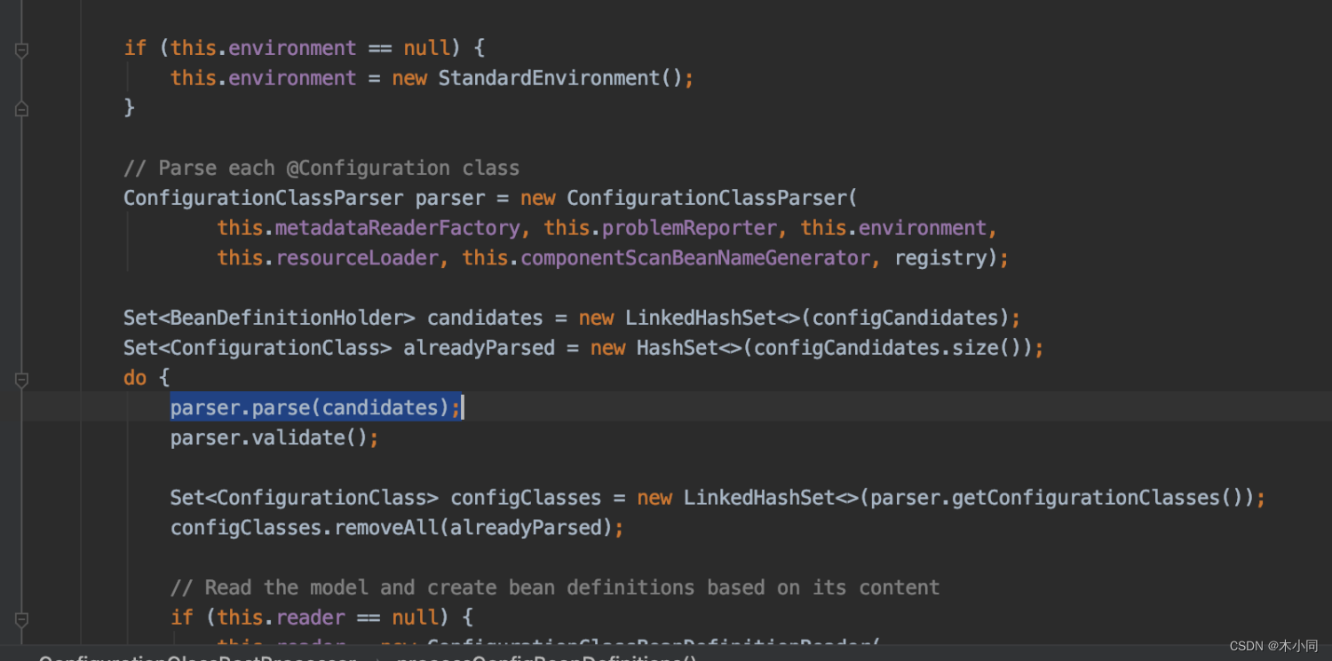Collapse the 'if (this.environment == null)' code block
1332x661 pixels.
pyautogui.click(x=21, y=50)
